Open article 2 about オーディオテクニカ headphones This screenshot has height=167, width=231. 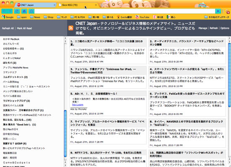(186, 43)
